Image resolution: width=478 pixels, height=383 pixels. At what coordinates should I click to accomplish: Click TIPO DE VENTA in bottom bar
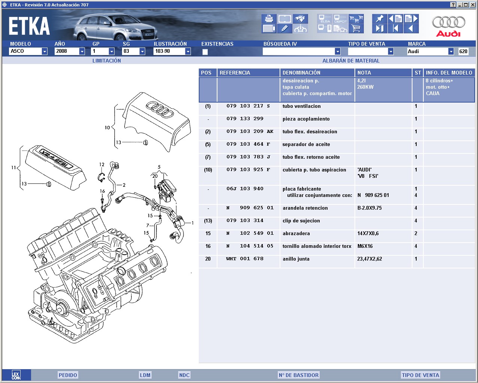[x=420, y=375]
